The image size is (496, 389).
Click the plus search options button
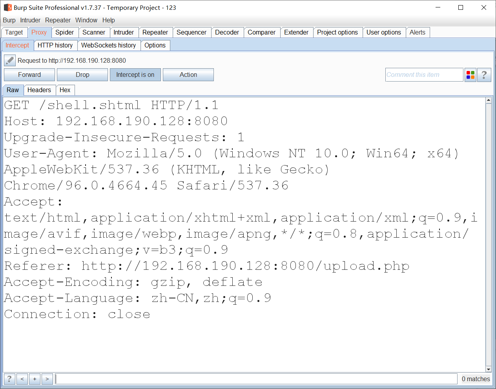pyautogui.click(x=35, y=379)
